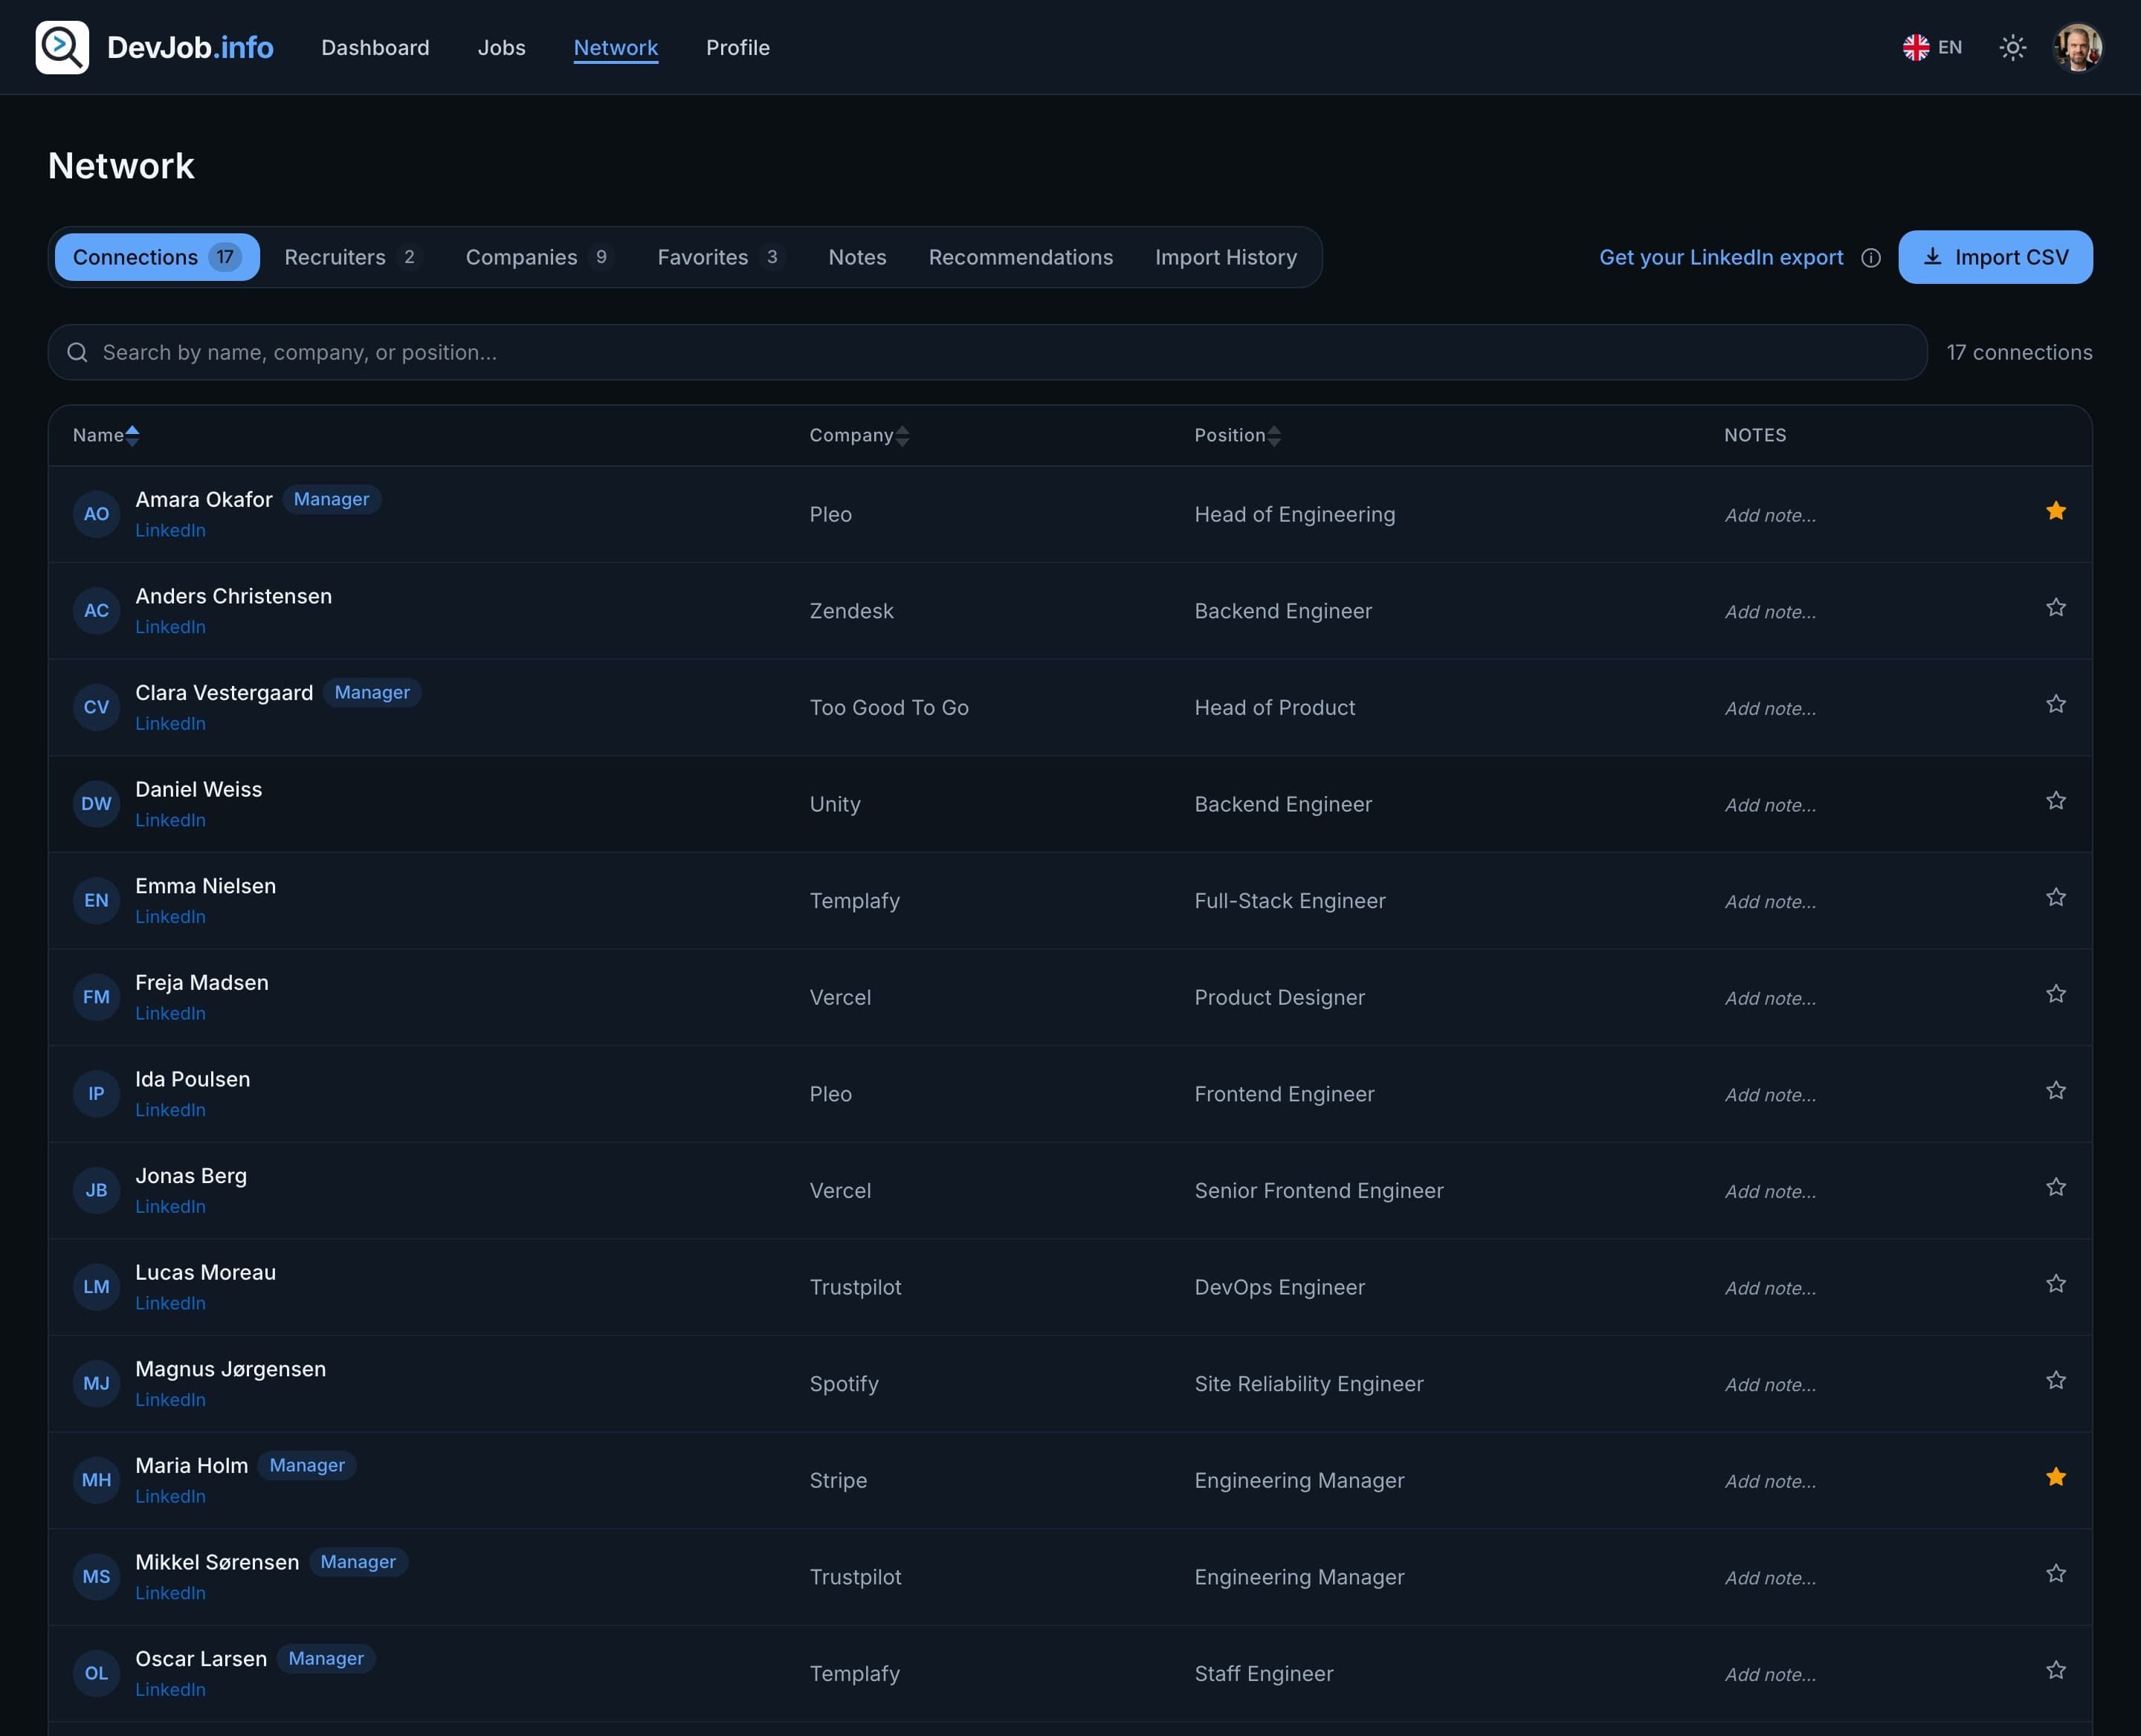Click the AO avatar for Amara Okafor

pos(96,514)
